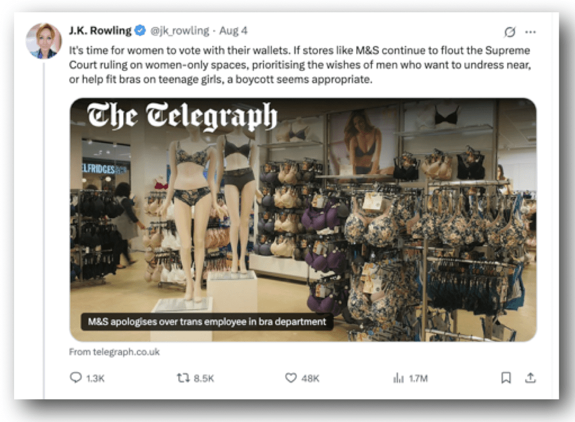
Task: Click the Grok slashed-circle icon
Action: pyautogui.click(x=510, y=32)
